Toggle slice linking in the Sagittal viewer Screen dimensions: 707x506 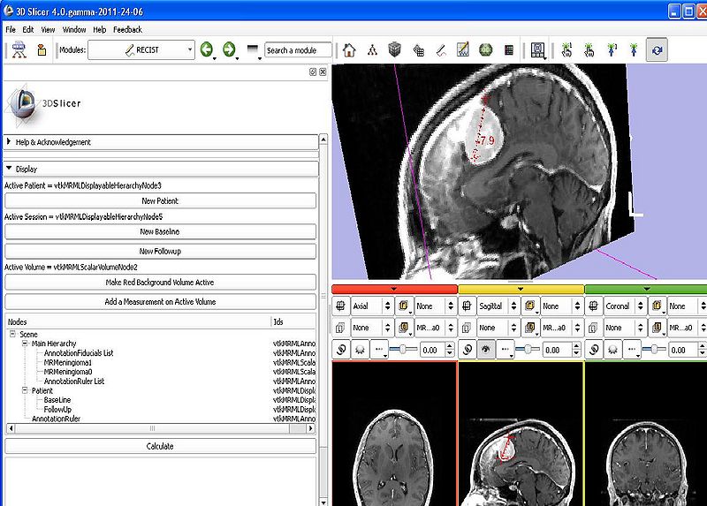click(468, 349)
